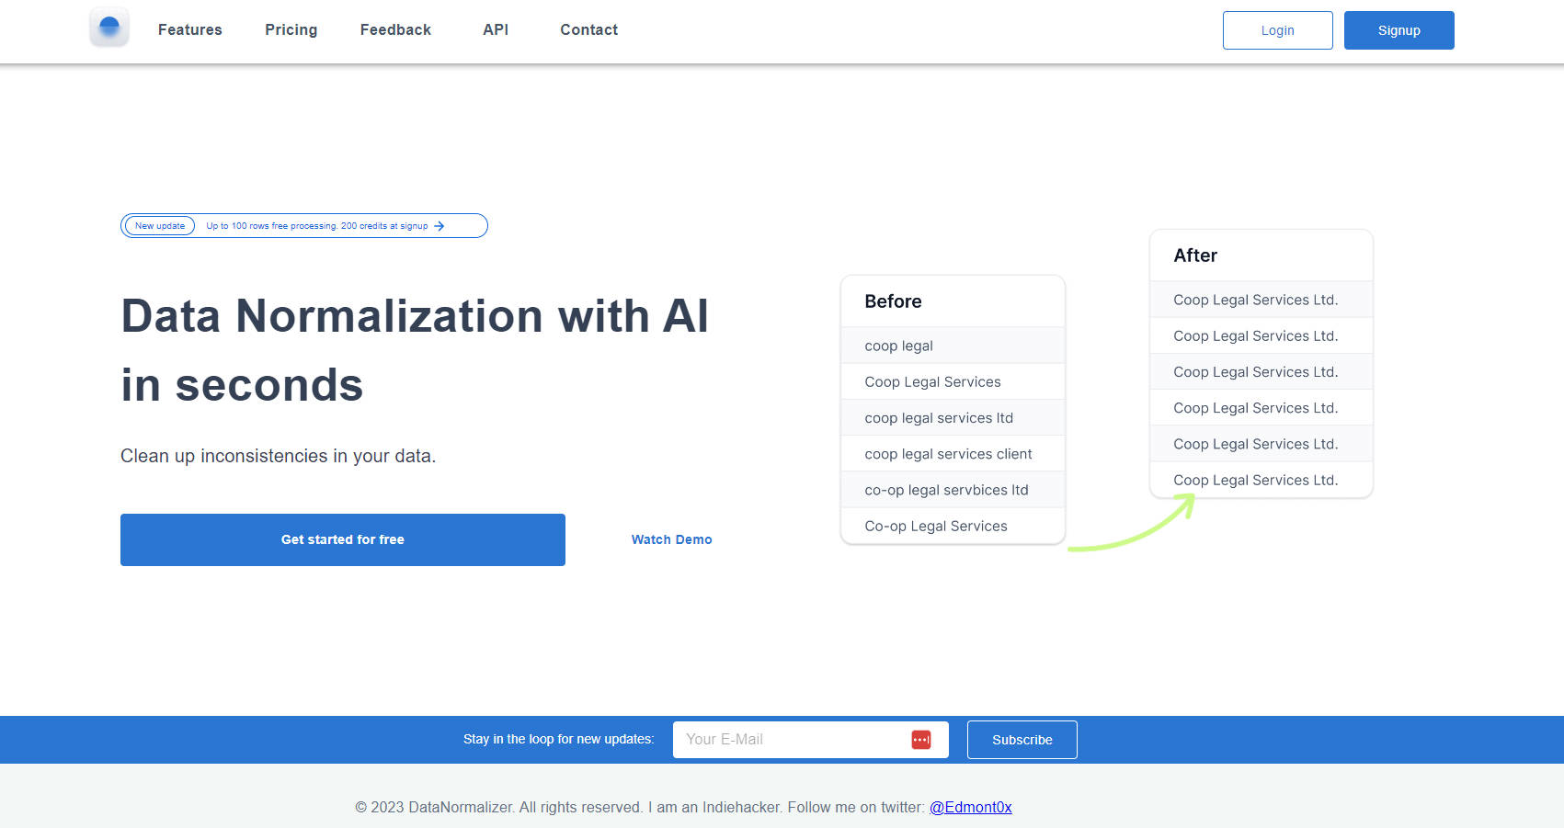Open the Feedback page
This screenshot has height=828, width=1564.
click(395, 29)
